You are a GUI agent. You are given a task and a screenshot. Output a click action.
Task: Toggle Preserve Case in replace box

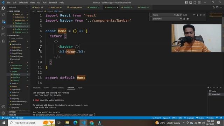click(181, 19)
